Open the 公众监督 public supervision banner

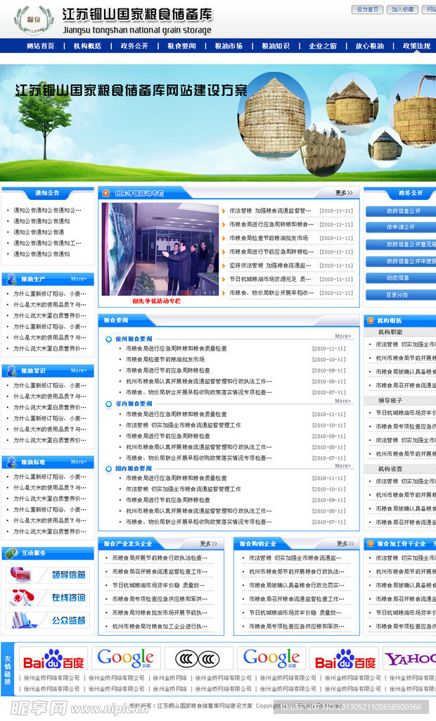tap(48, 620)
